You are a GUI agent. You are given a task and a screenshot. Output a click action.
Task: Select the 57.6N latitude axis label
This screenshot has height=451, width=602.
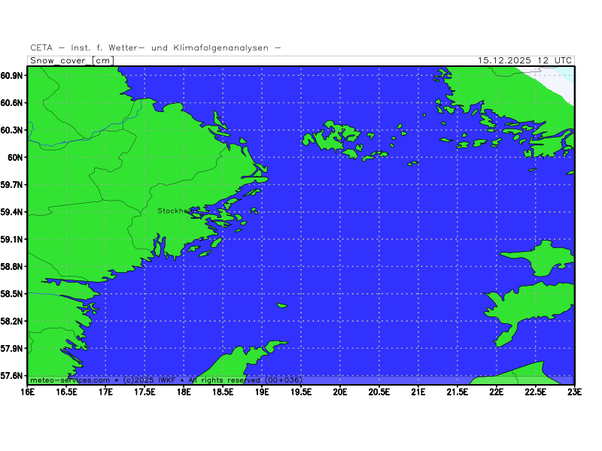[13, 376]
